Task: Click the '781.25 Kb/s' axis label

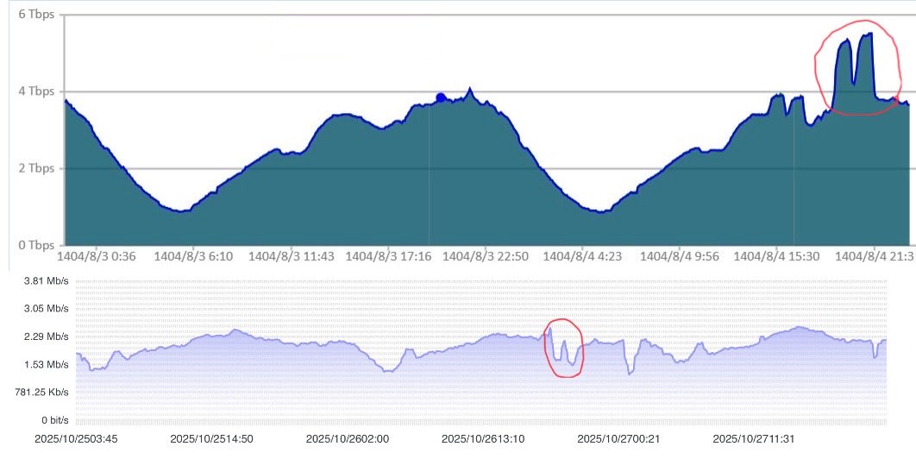Action: pyautogui.click(x=41, y=392)
